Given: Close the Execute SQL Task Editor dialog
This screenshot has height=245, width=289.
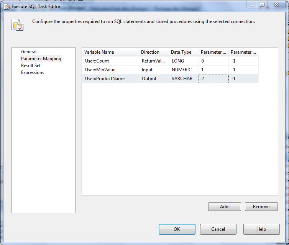Looking at the screenshot, I should (x=276, y=5).
